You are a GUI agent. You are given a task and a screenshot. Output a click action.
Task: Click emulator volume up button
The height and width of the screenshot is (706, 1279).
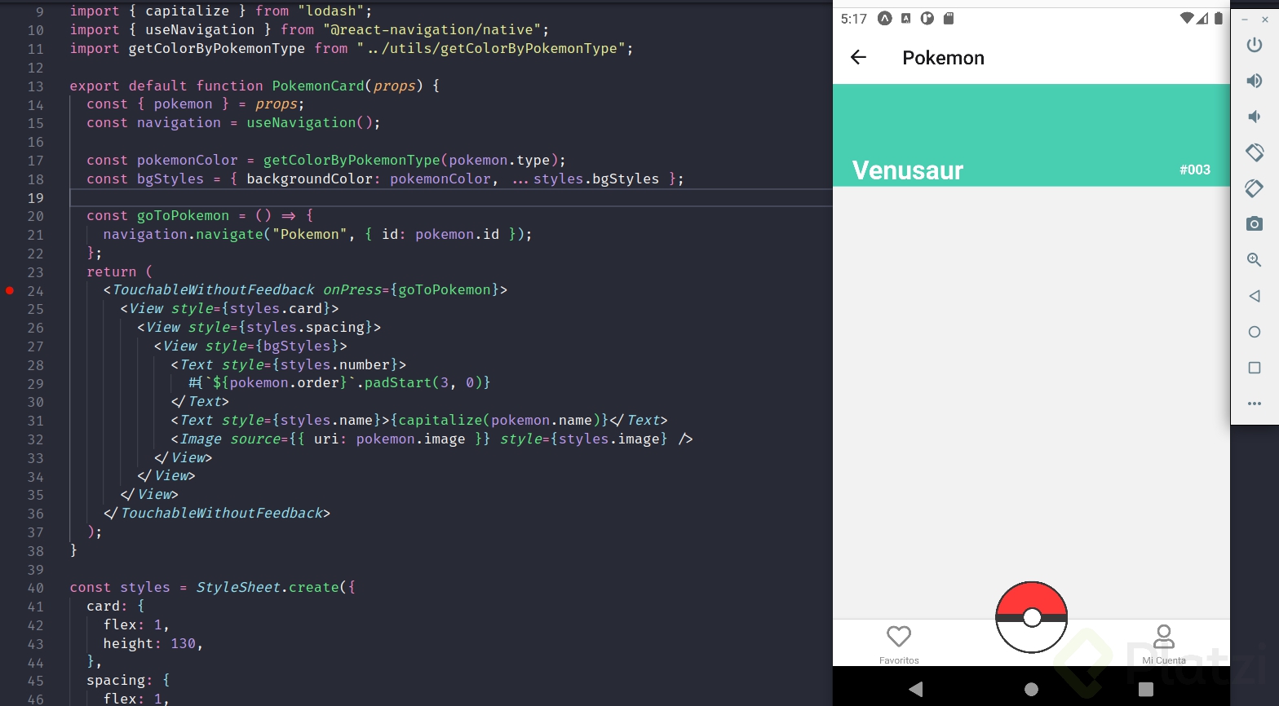click(1255, 81)
